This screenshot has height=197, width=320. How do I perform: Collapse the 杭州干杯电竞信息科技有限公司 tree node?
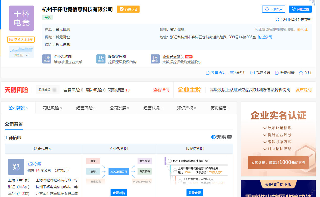(x=170, y=161)
